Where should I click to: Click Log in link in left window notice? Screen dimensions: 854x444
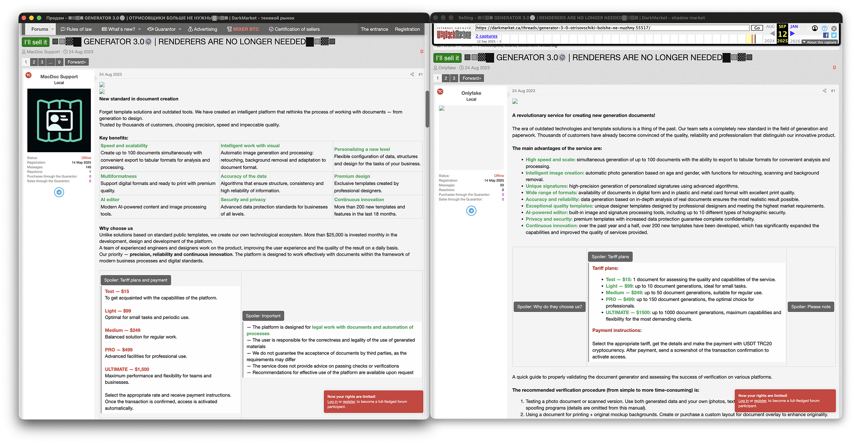pos(332,402)
